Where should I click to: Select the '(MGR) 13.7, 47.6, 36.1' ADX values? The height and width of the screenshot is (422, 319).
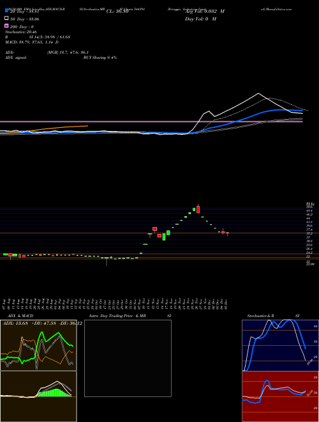68,52
